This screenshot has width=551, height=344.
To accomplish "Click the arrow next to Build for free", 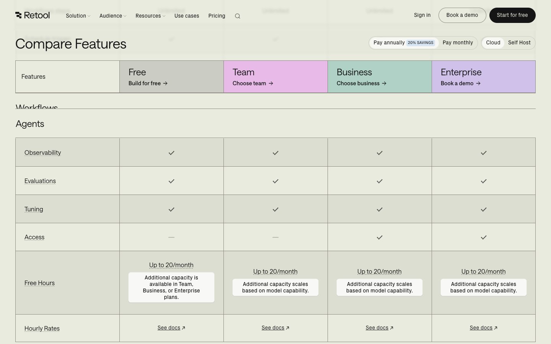I will (x=165, y=83).
